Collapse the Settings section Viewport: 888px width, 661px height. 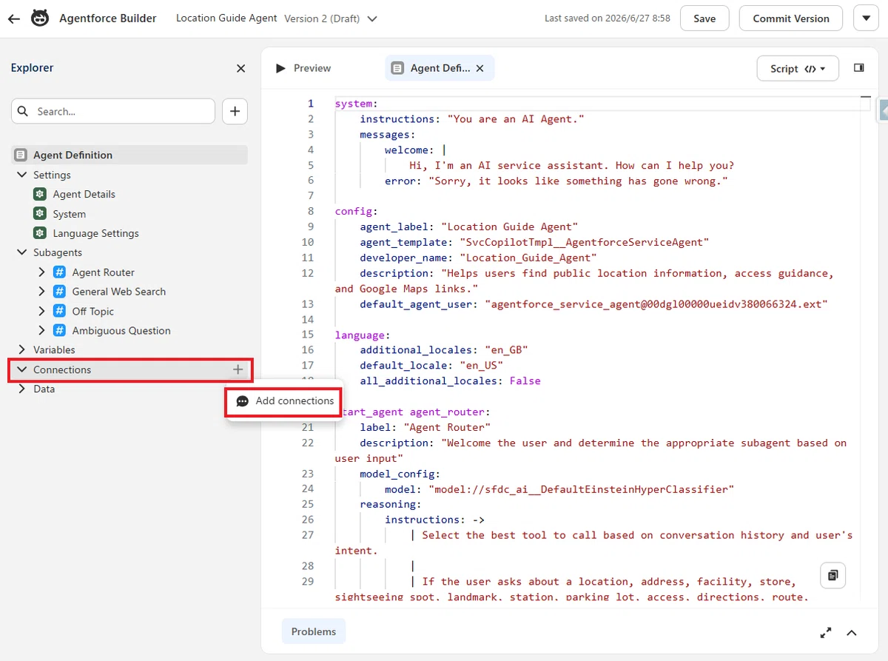[21, 175]
